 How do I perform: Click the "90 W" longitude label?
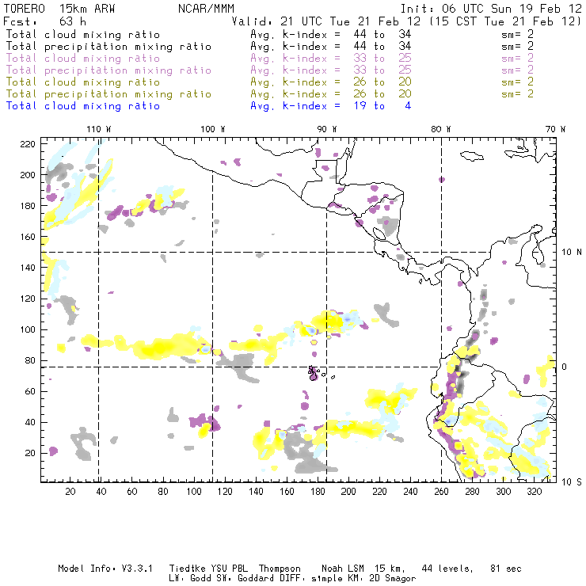(x=326, y=129)
